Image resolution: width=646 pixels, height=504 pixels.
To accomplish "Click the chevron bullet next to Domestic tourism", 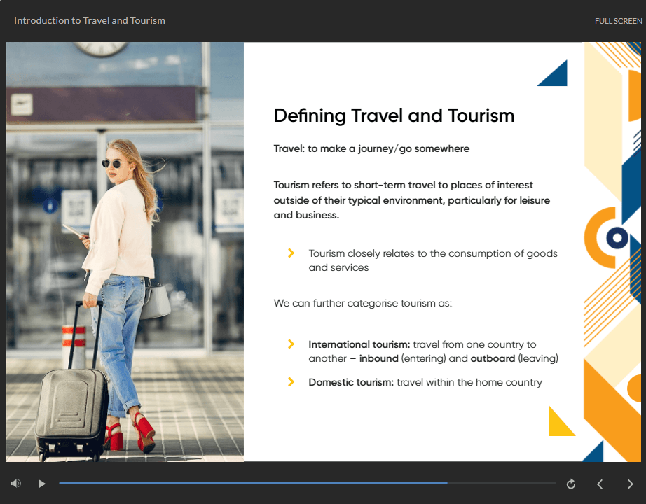I will (x=291, y=382).
